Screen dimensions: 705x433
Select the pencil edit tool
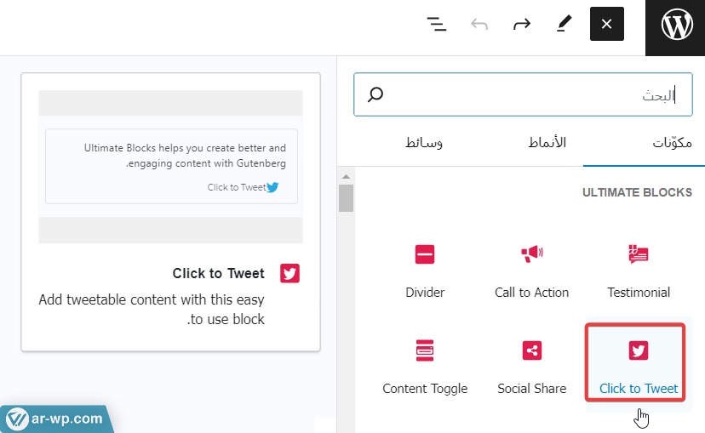pyautogui.click(x=564, y=25)
